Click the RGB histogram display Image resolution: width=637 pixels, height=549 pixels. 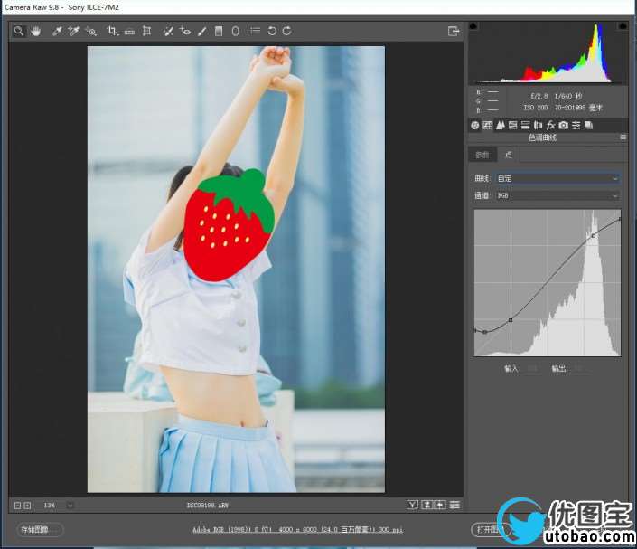coord(548,52)
